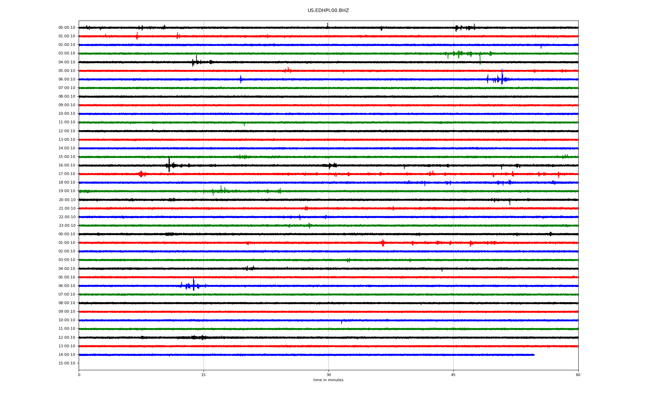Click the red burst on the 17:00:10 trace near its start

coord(141,174)
